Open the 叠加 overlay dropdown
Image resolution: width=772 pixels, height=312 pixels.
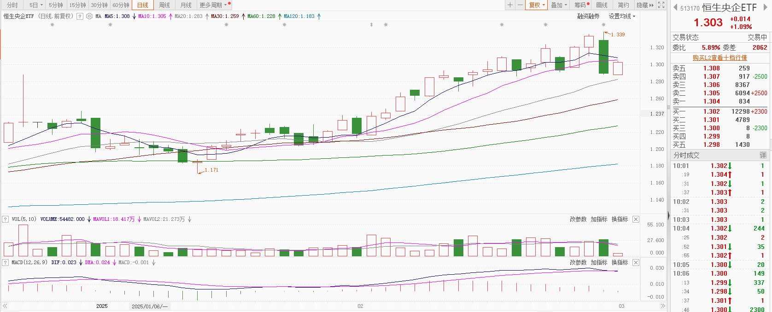[559, 5]
